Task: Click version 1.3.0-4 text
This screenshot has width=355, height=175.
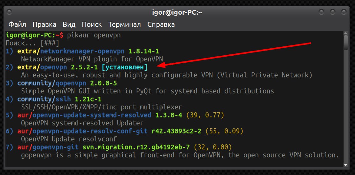Action: click(x=169, y=115)
